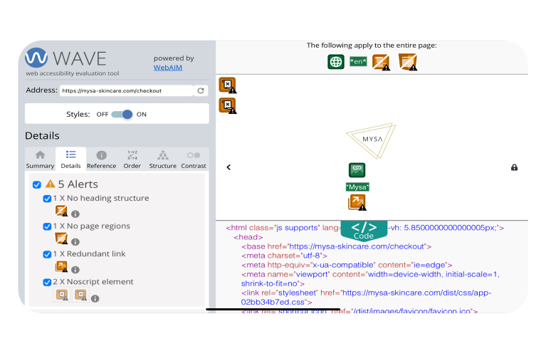Open the Structure tab

click(162, 159)
